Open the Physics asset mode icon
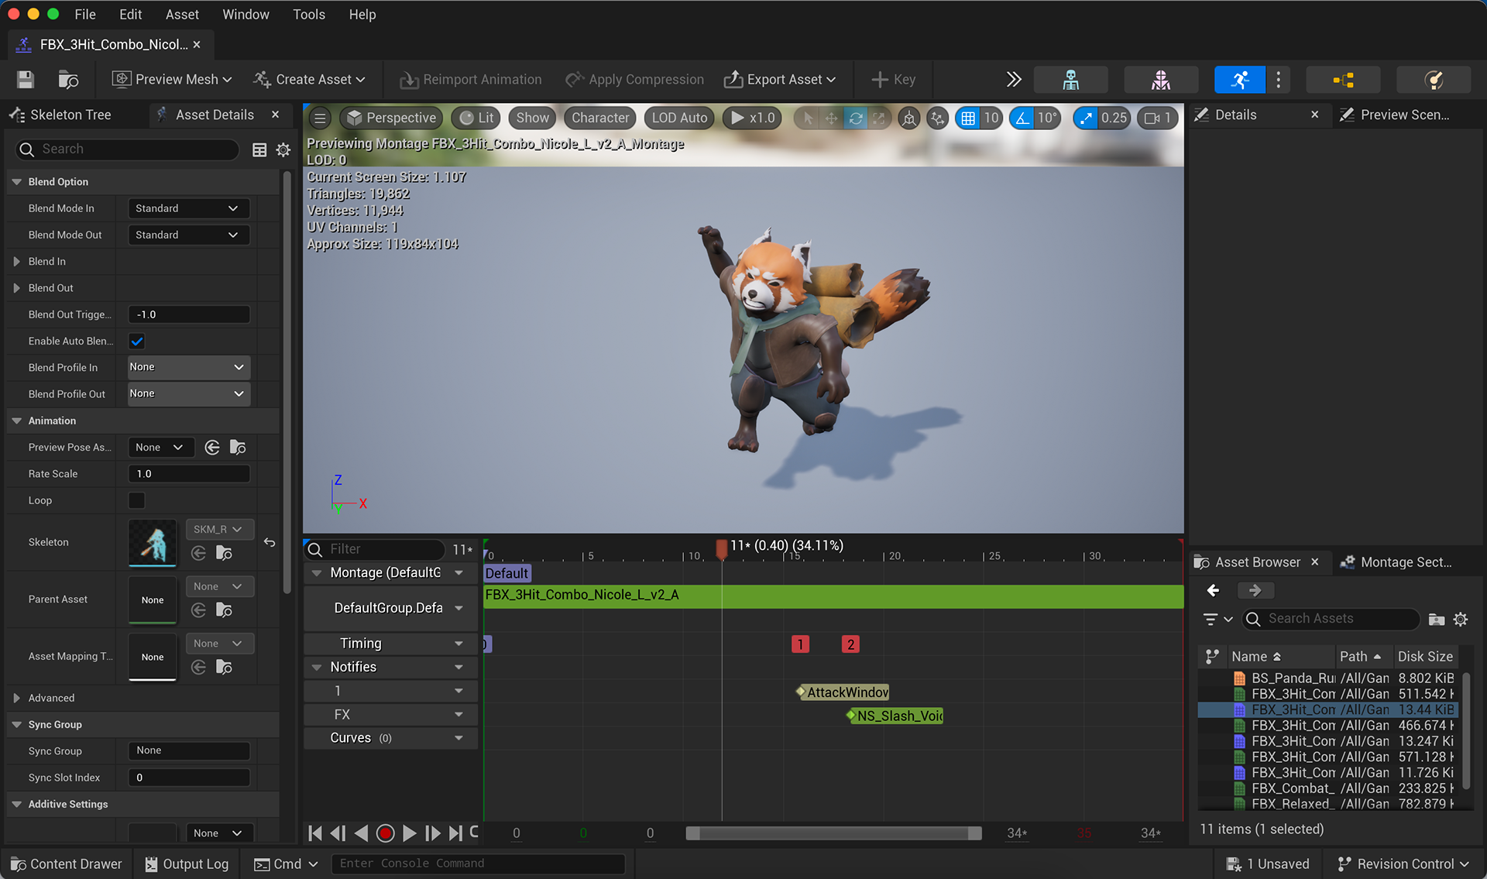The height and width of the screenshot is (879, 1487). click(1434, 80)
